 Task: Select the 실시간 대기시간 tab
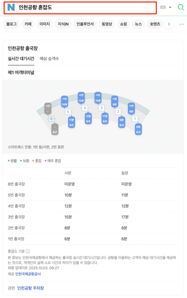[21, 58]
